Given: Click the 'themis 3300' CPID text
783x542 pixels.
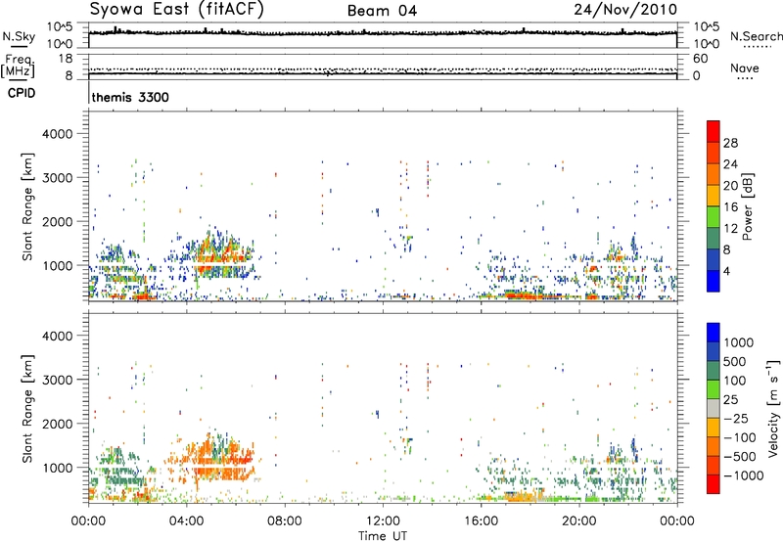Looking at the screenshot, I should [130, 97].
